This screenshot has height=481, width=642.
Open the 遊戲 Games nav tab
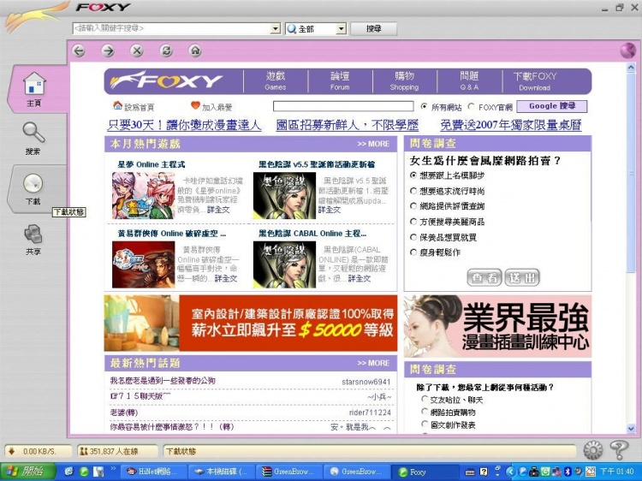click(276, 80)
